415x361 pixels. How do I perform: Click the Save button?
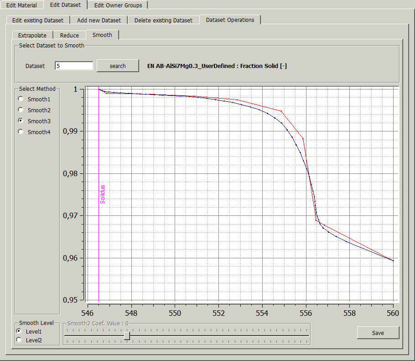click(x=378, y=333)
